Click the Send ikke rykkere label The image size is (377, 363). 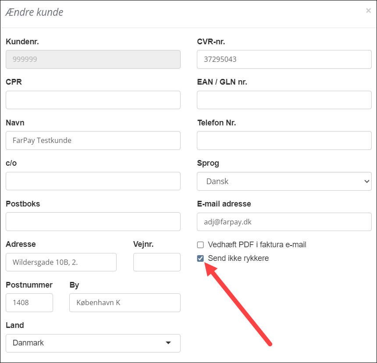click(x=238, y=258)
